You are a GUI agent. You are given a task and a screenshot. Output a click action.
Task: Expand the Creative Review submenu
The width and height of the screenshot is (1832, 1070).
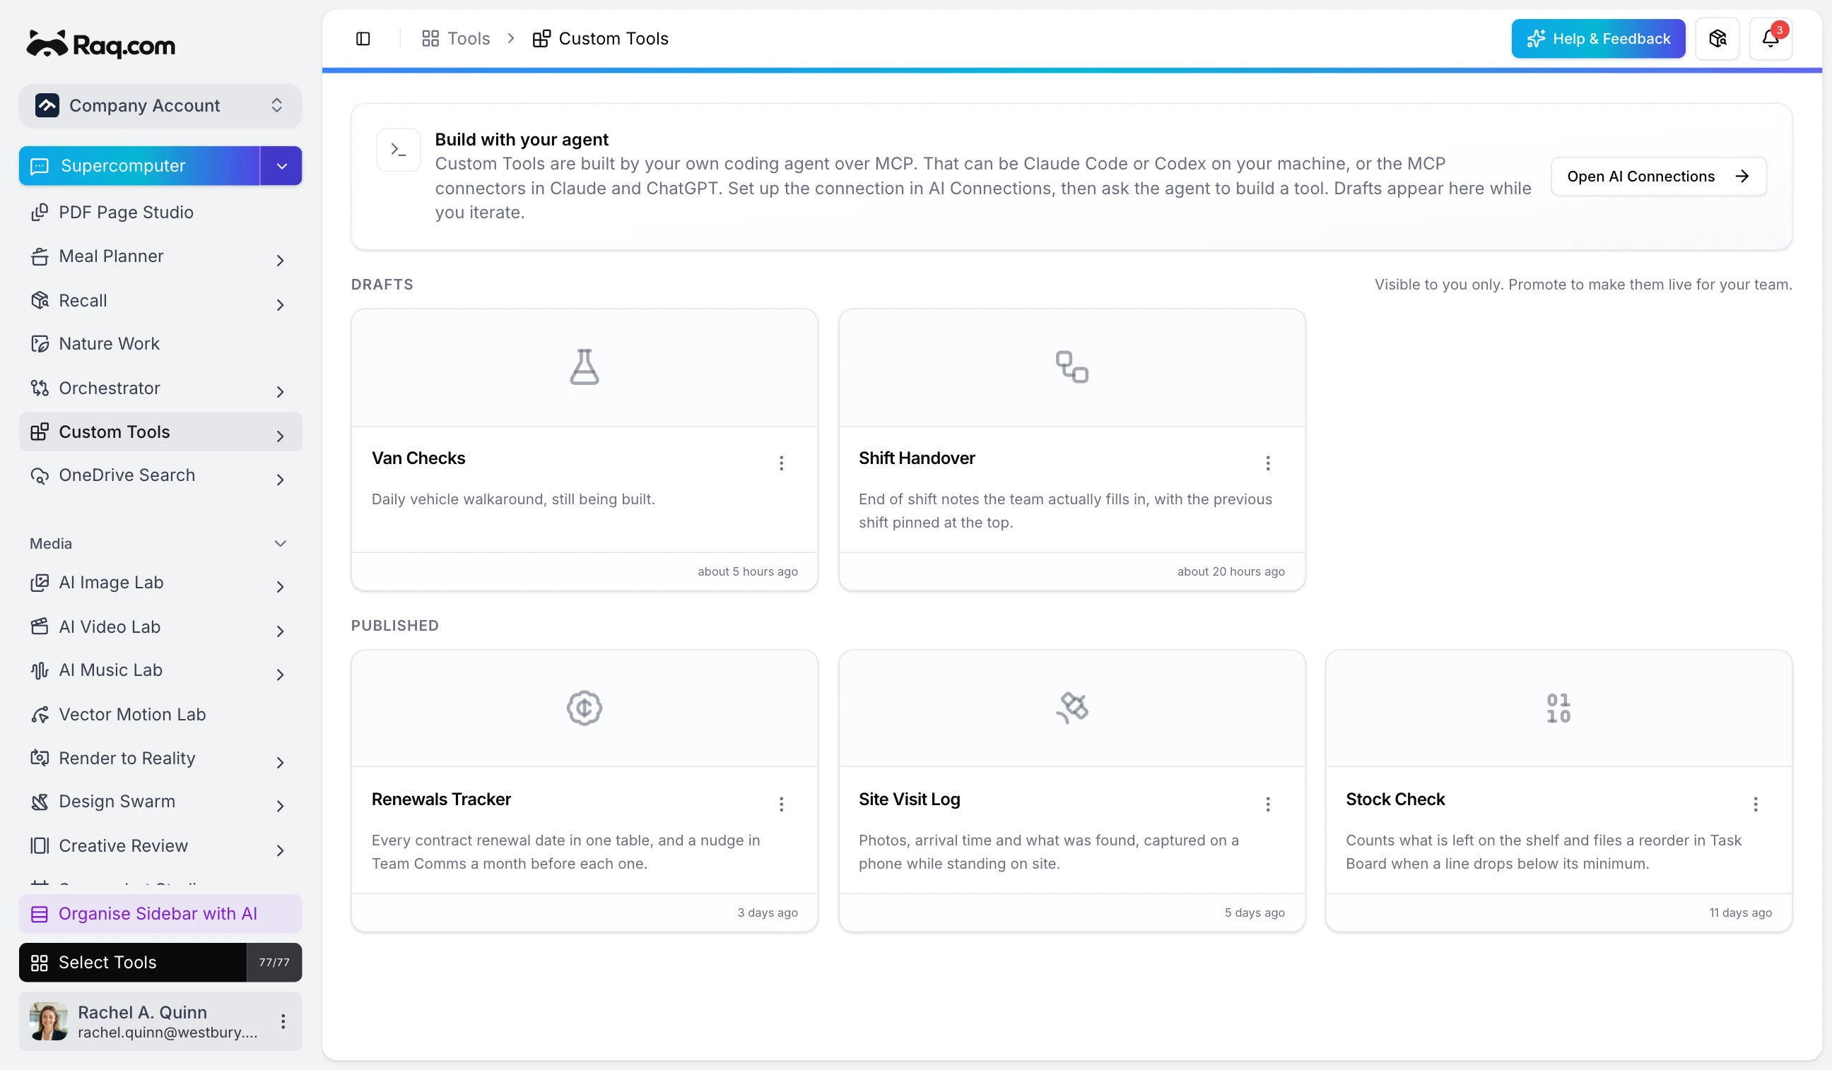click(x=280, y=849)
